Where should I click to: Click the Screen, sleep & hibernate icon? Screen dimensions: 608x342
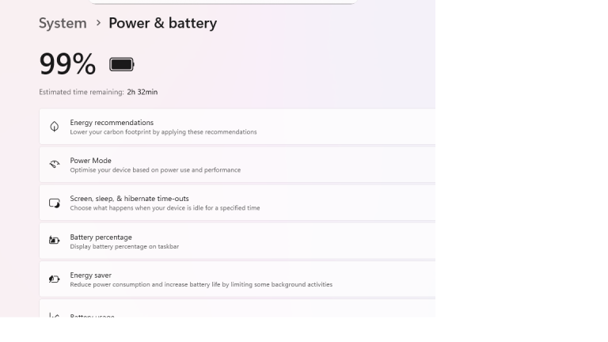pyautogui.click(x=55, y=203)
